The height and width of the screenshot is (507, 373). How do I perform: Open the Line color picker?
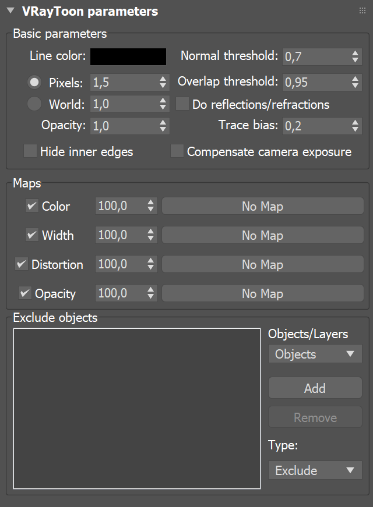128,56
